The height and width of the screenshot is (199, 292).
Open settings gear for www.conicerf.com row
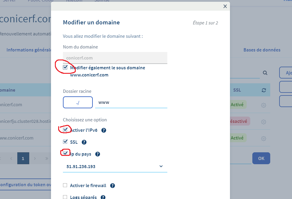(263, 138)
